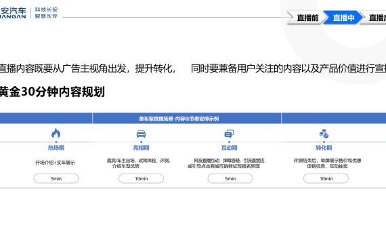Click the 10min pill under 亮相期
Screen dimensions: 386x244
click(x=141, y=178)
